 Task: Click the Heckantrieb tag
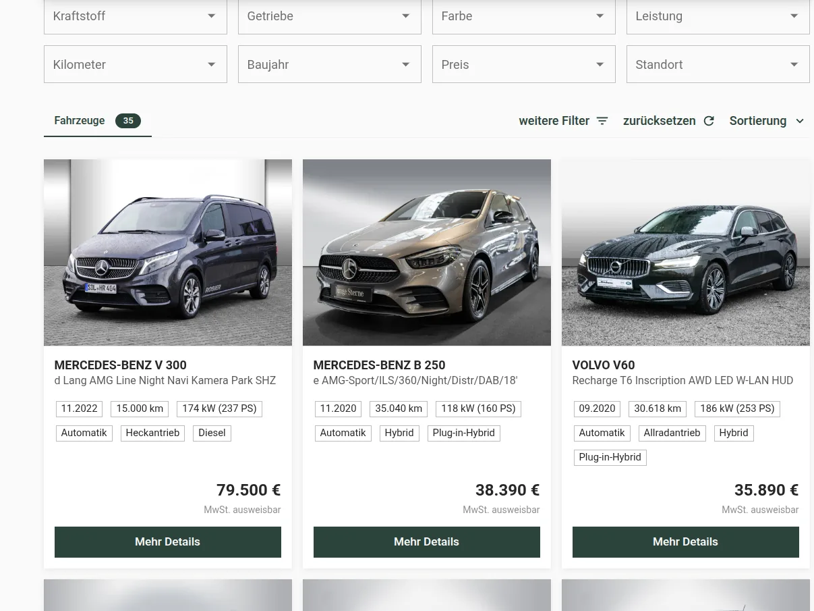point(153,433)
